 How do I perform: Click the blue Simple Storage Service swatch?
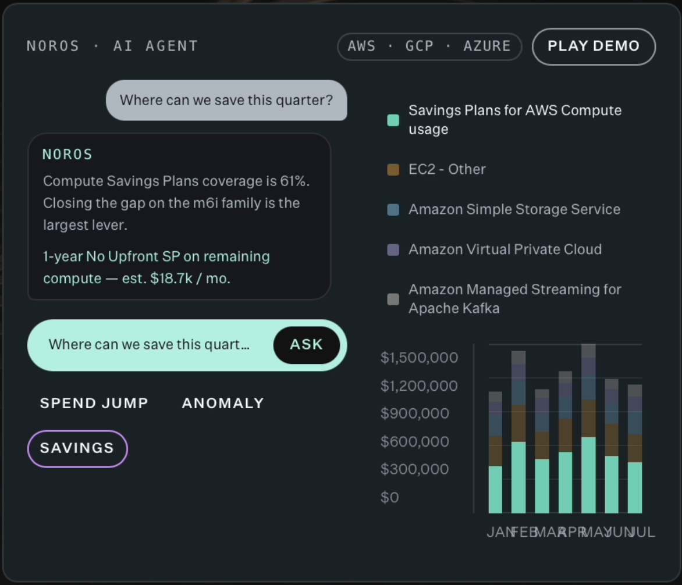pyautogui.click(x=393, y=209)
